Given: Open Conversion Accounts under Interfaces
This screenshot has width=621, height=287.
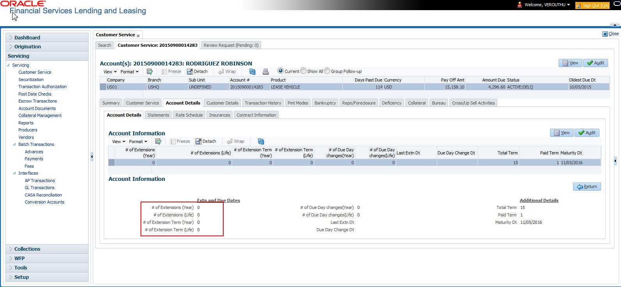Looking at the screenshot, I should point(44,202).
